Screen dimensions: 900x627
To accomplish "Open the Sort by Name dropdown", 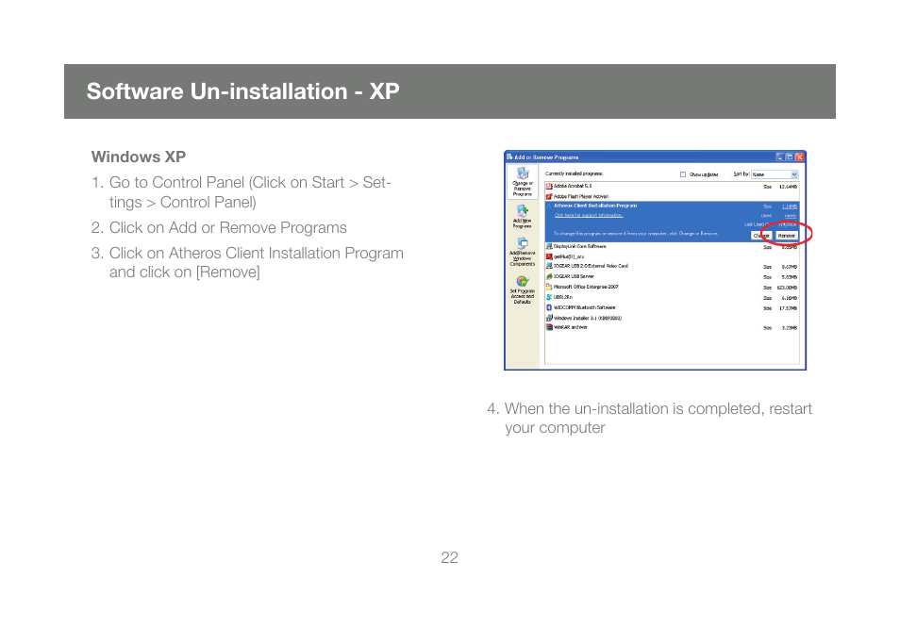I will point(775,174).
